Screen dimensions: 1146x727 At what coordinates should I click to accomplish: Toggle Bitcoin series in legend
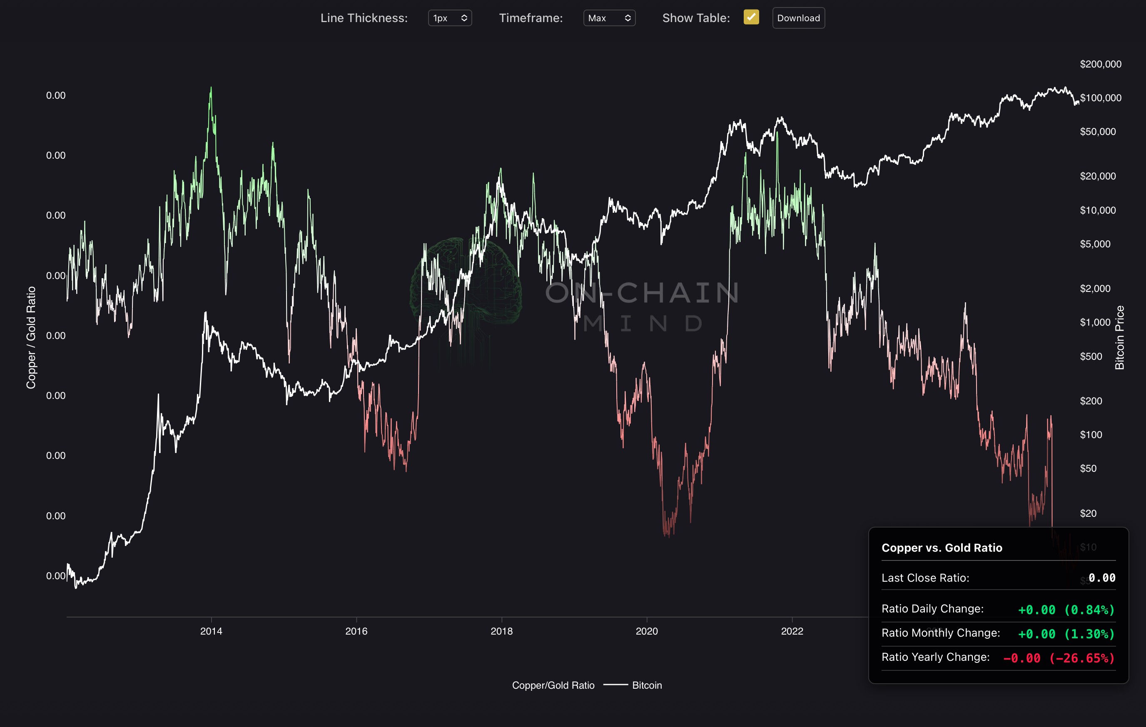coord(646,685)
